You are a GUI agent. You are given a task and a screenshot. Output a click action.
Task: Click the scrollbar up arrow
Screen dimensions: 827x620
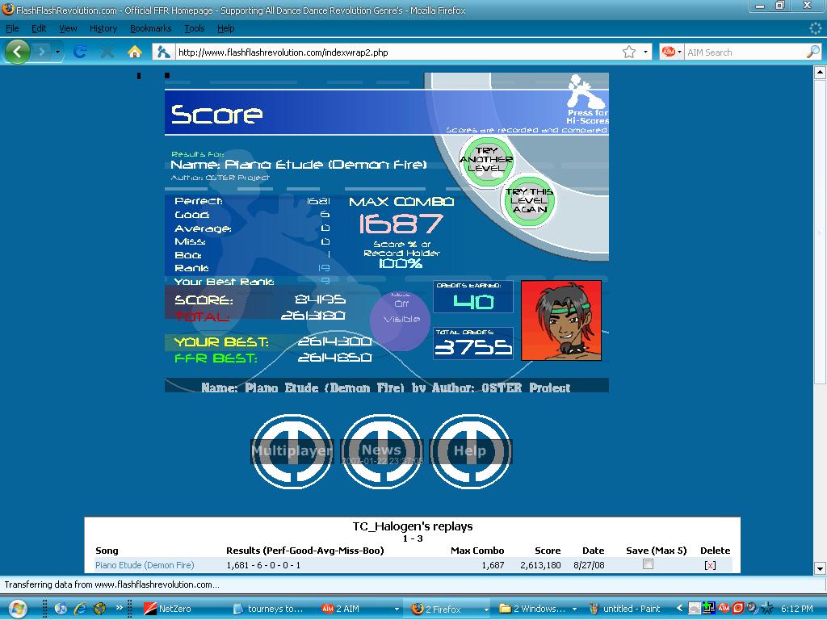coord(820,73)
